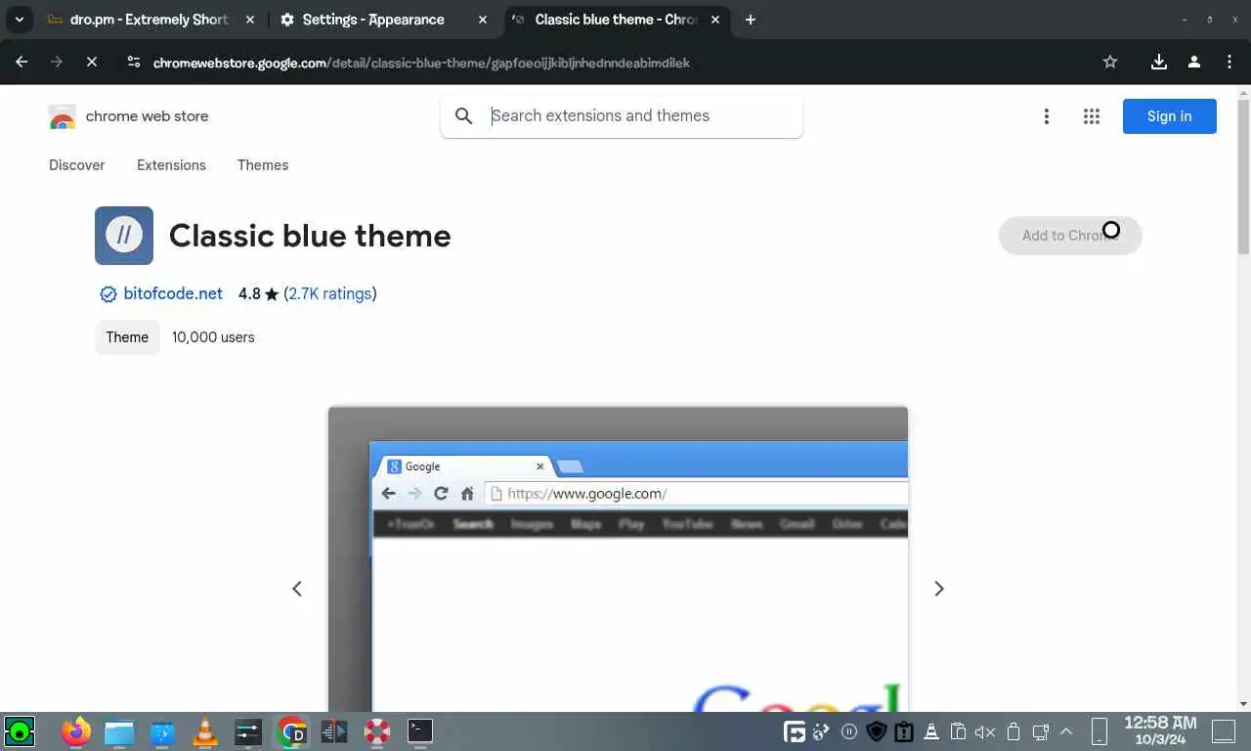Open the 2.7K ratings link

330,293
